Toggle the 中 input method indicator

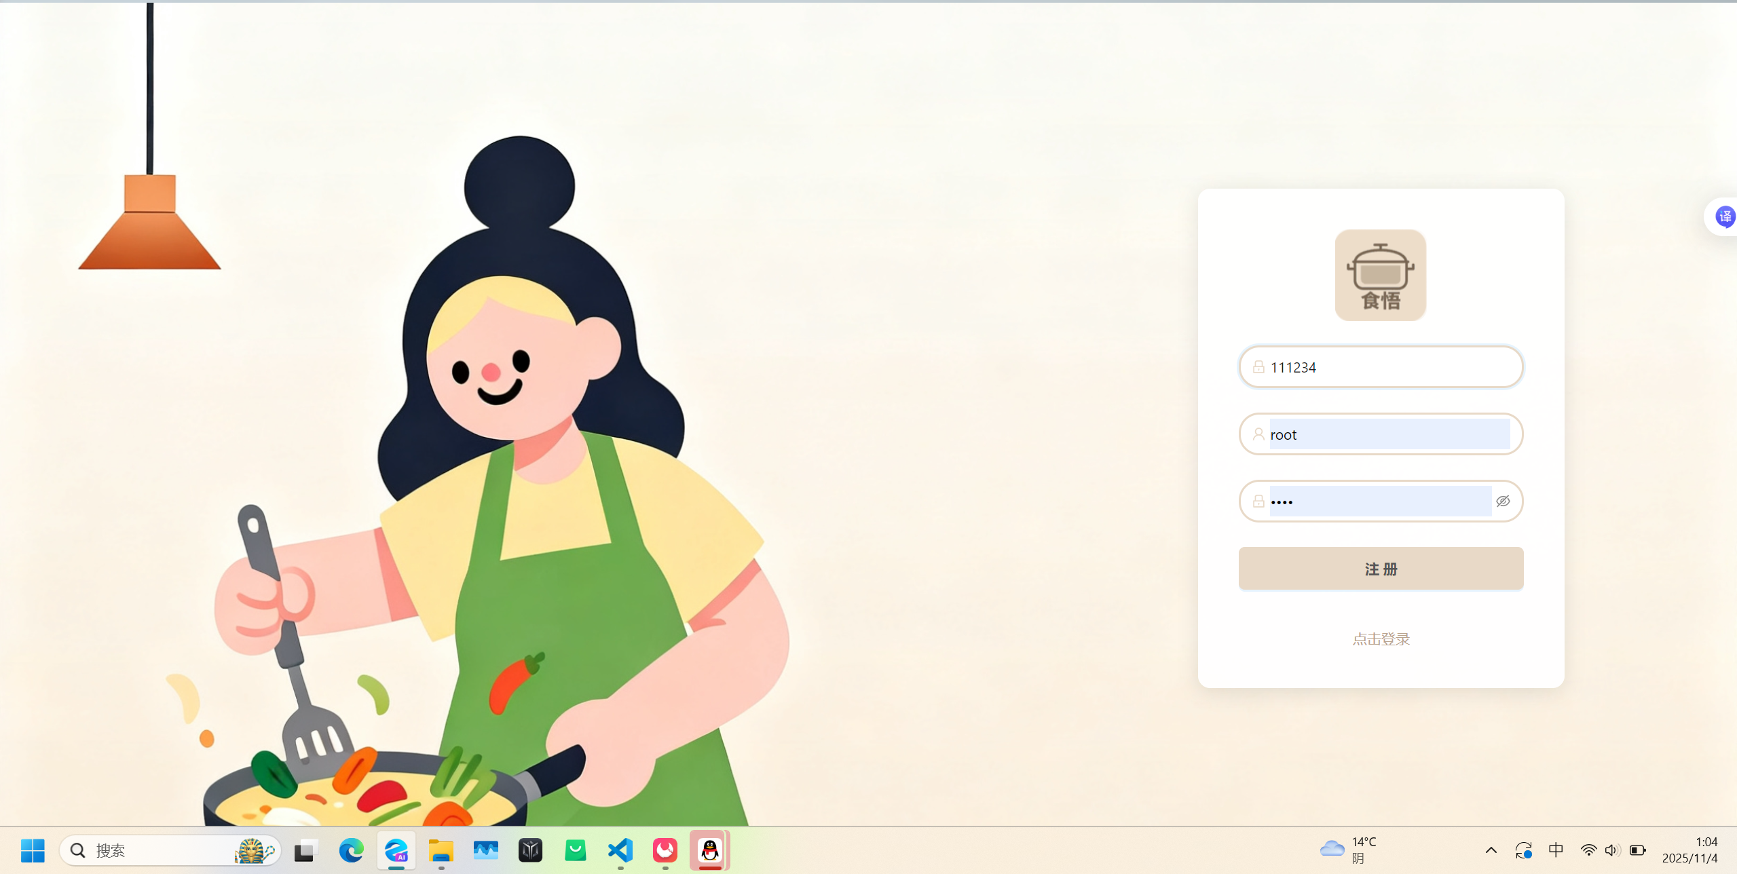click(1556, 850)
